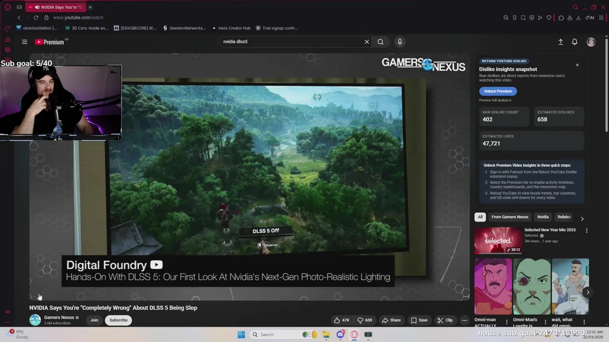Open the Selected New Year Mix 2025 title
Screen dimensions: 609x342
550,230
